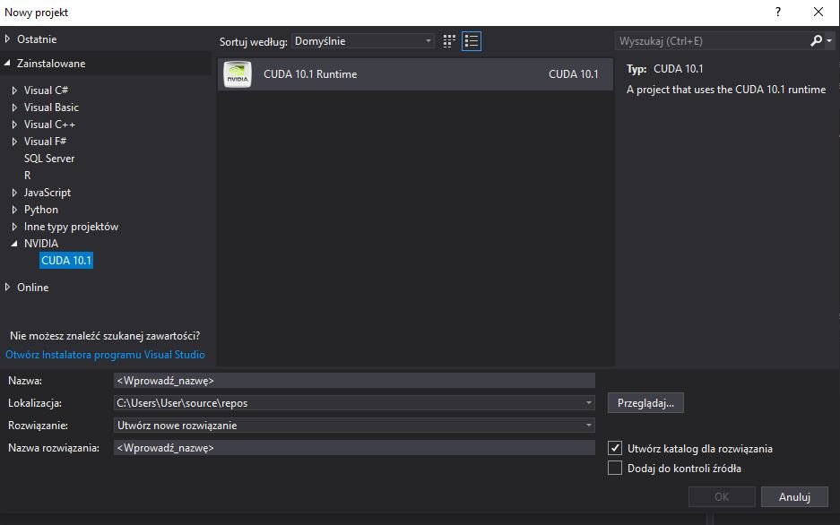
Task: Click 'Inne typy projektów' label
Action: pos(71,227)
